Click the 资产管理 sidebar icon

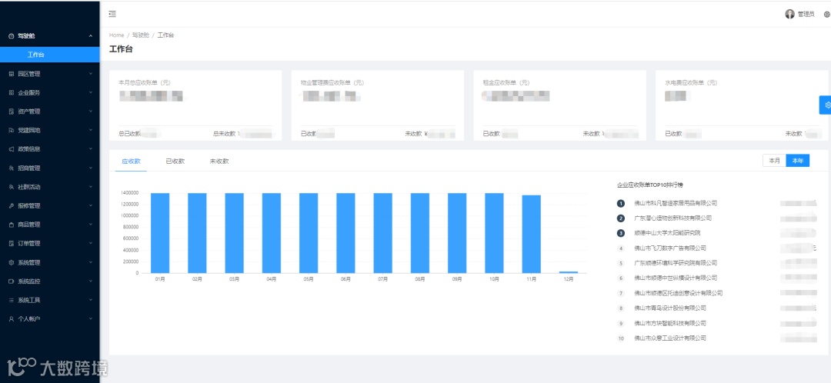12,112
